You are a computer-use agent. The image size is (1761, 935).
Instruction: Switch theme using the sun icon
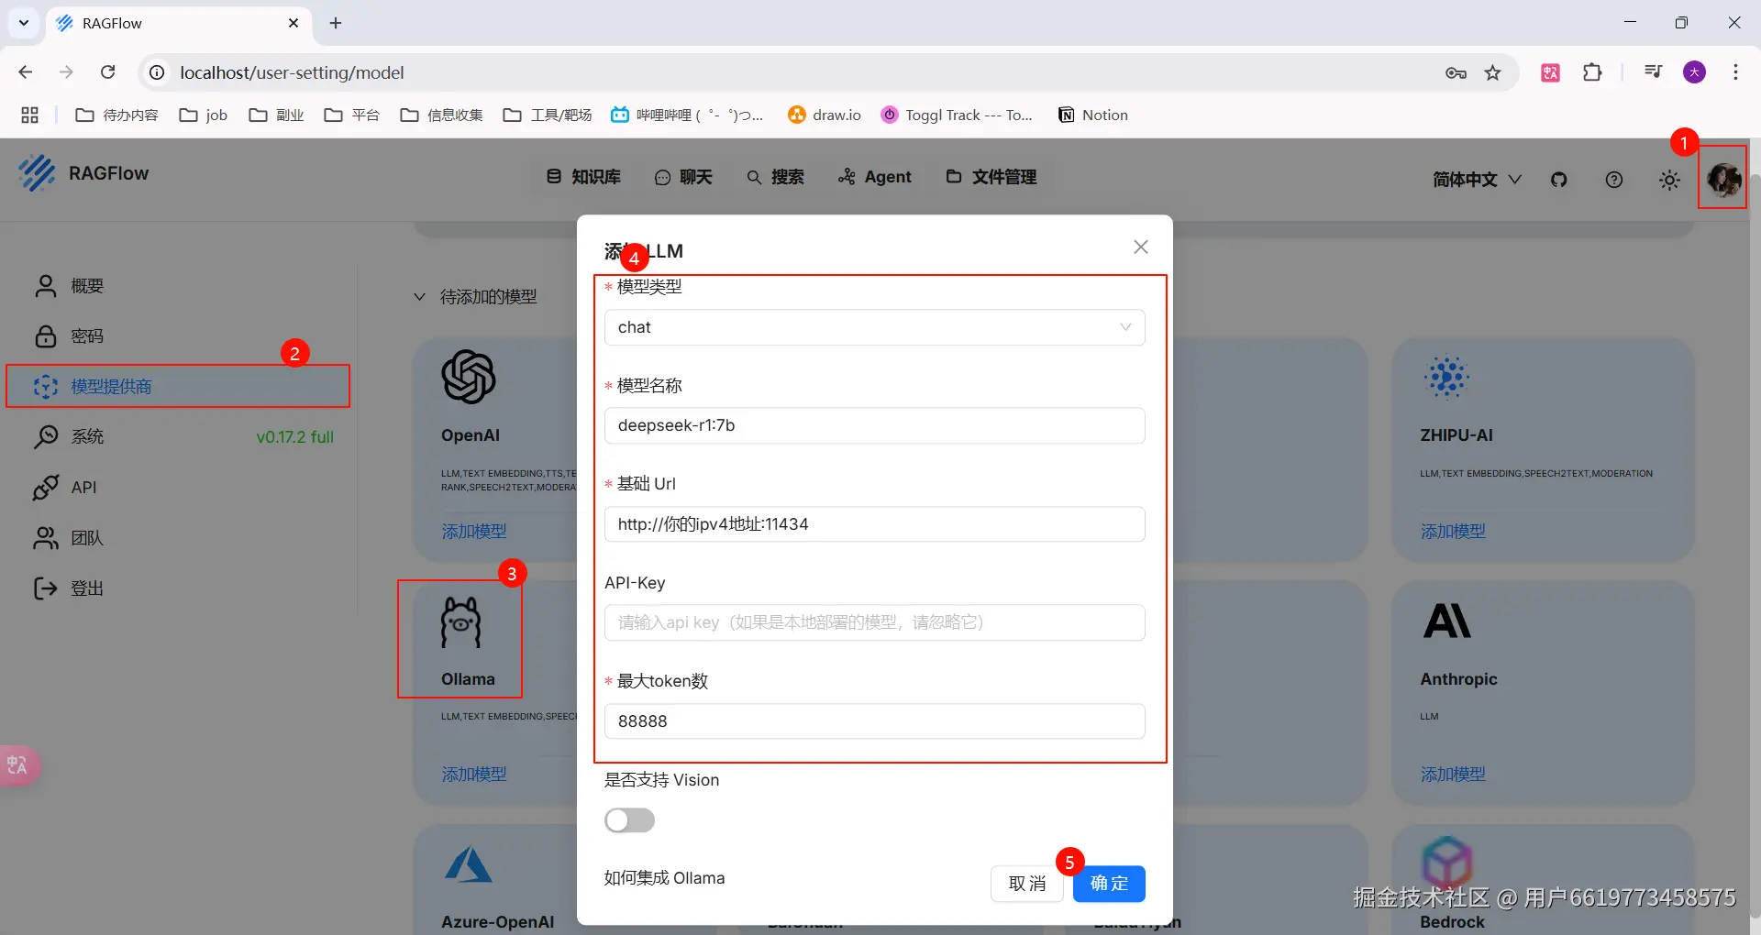point(1669,180)
